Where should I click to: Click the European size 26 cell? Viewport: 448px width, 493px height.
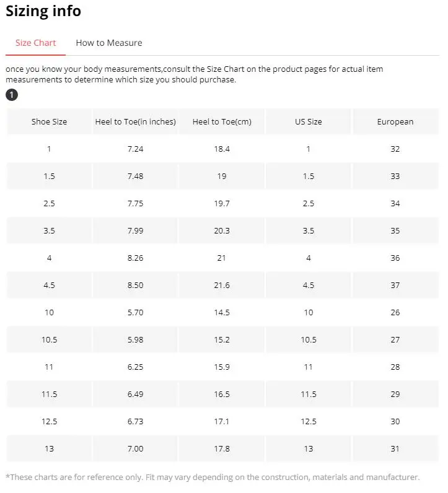coord(395,313)
